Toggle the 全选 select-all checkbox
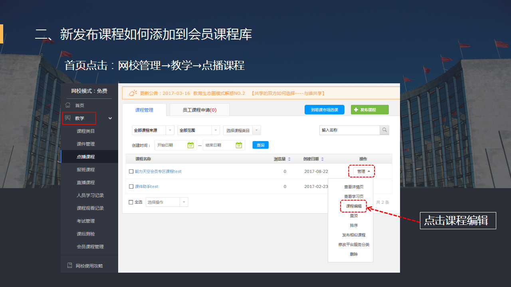511x287 pixels. tap(131, 202)
